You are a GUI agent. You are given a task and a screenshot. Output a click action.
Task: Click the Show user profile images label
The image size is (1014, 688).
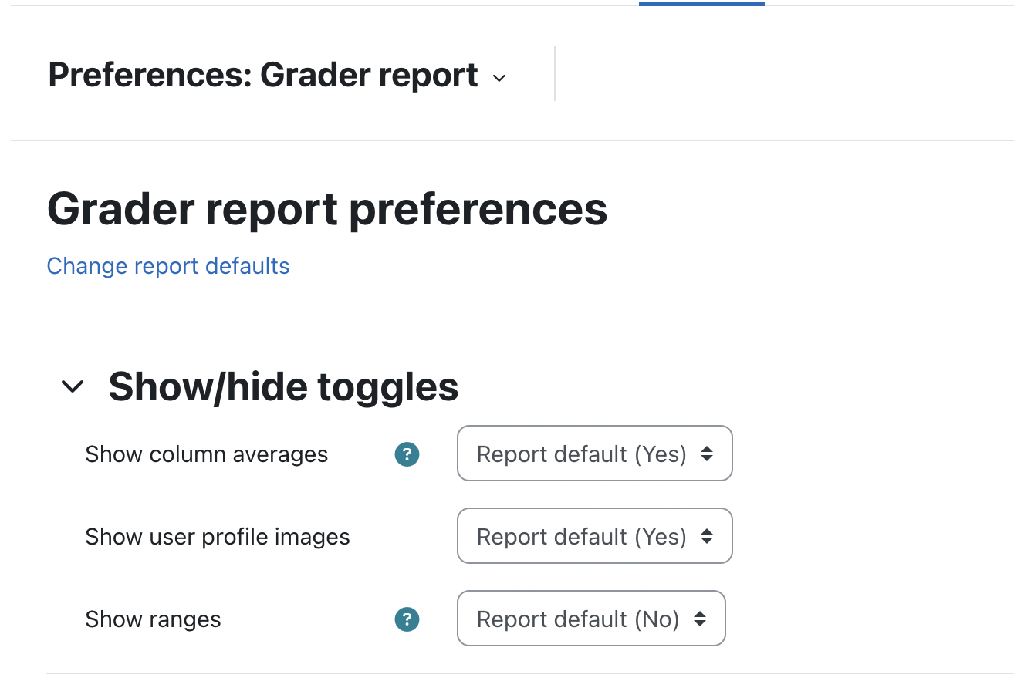coord(218,537)
